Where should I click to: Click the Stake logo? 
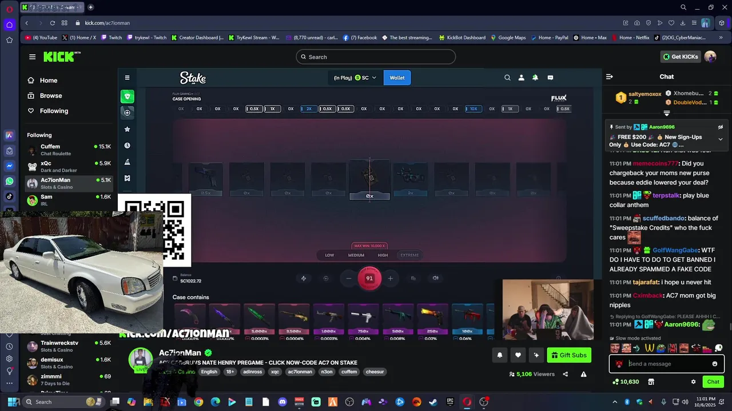coord(193,78)
